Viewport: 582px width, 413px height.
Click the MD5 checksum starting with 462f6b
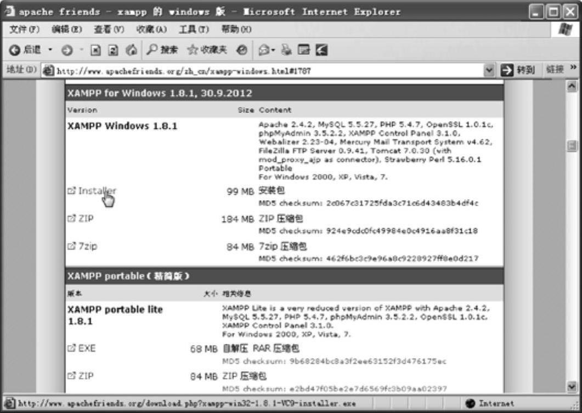(x=402, y=258)
